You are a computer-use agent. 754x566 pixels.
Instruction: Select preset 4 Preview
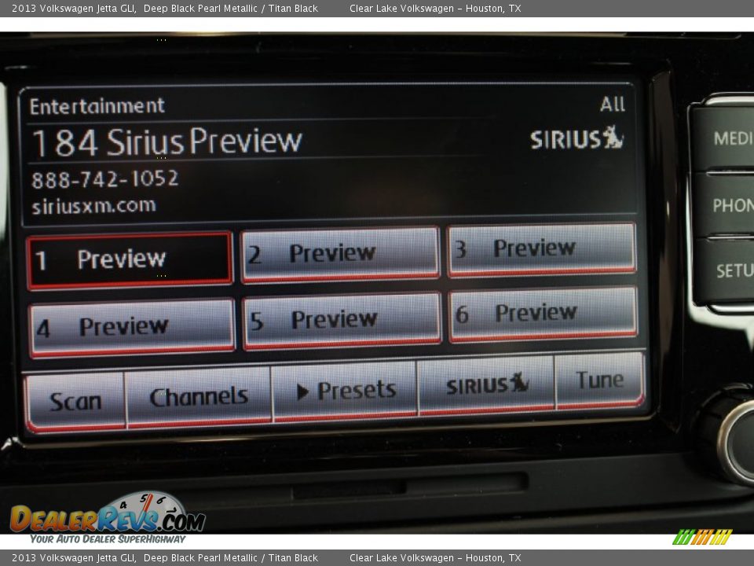point(130,325)
